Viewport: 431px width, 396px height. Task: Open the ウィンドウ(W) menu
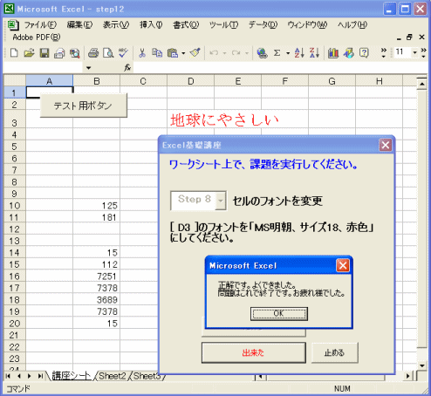click(x=307, y=25)
